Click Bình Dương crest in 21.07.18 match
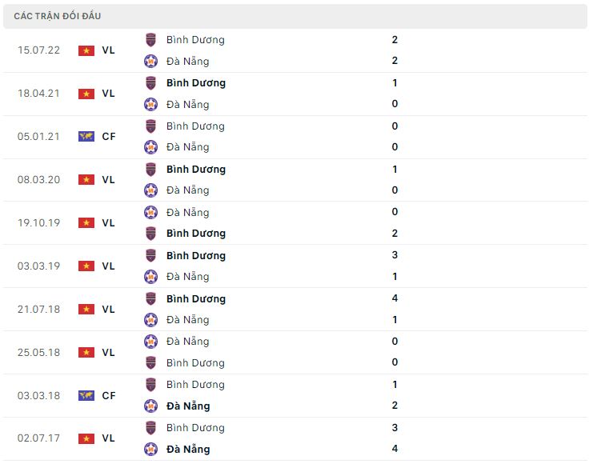 pos(150,298)
